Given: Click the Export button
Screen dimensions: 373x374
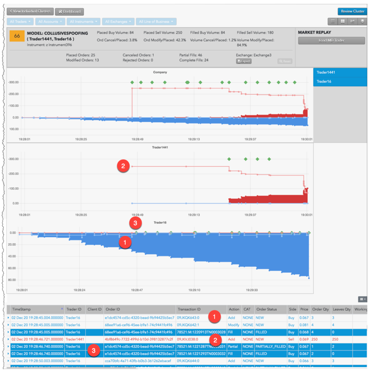Looking at the screenshot, I should (x=244, y=61).
